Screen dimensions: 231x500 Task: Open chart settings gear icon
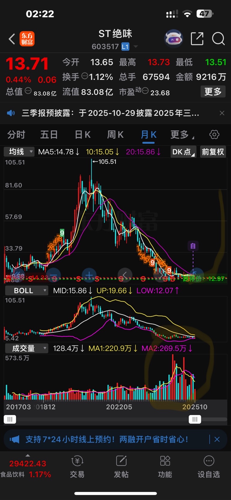click(x=214, y=134)
